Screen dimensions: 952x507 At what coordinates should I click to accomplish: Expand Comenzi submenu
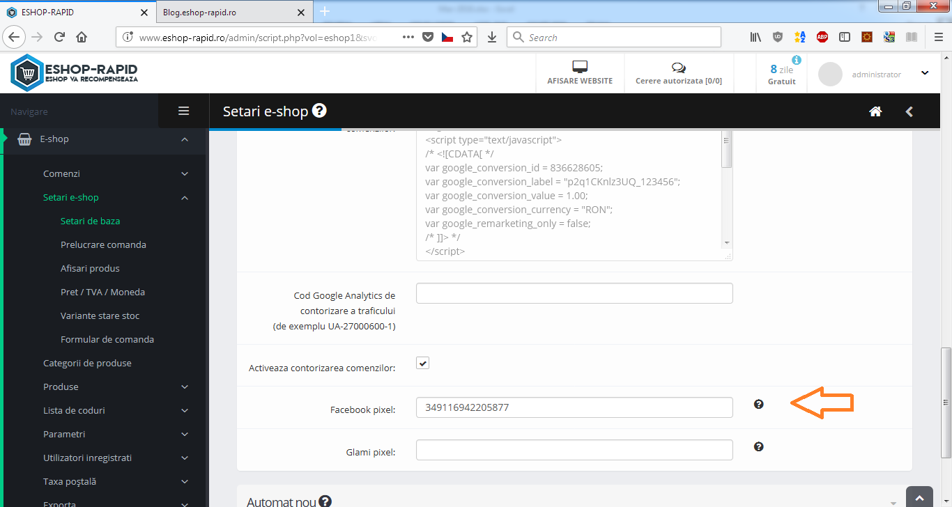coord(185,173)
